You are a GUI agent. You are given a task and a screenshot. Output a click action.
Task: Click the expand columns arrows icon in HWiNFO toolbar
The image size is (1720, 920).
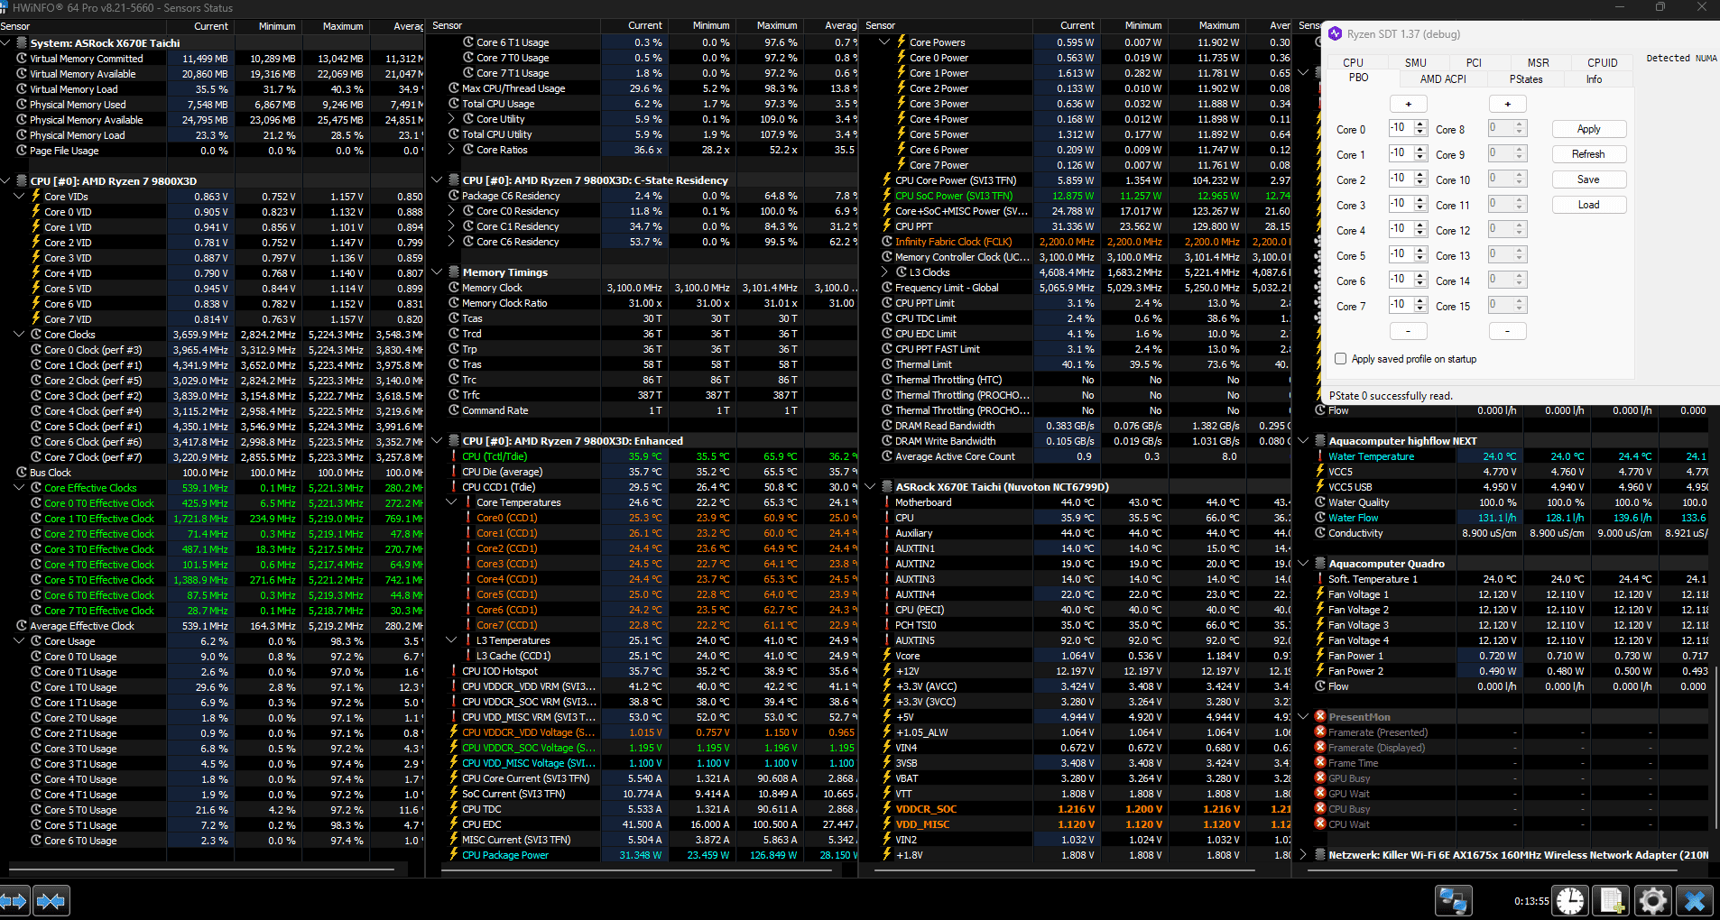coord(16,900)
